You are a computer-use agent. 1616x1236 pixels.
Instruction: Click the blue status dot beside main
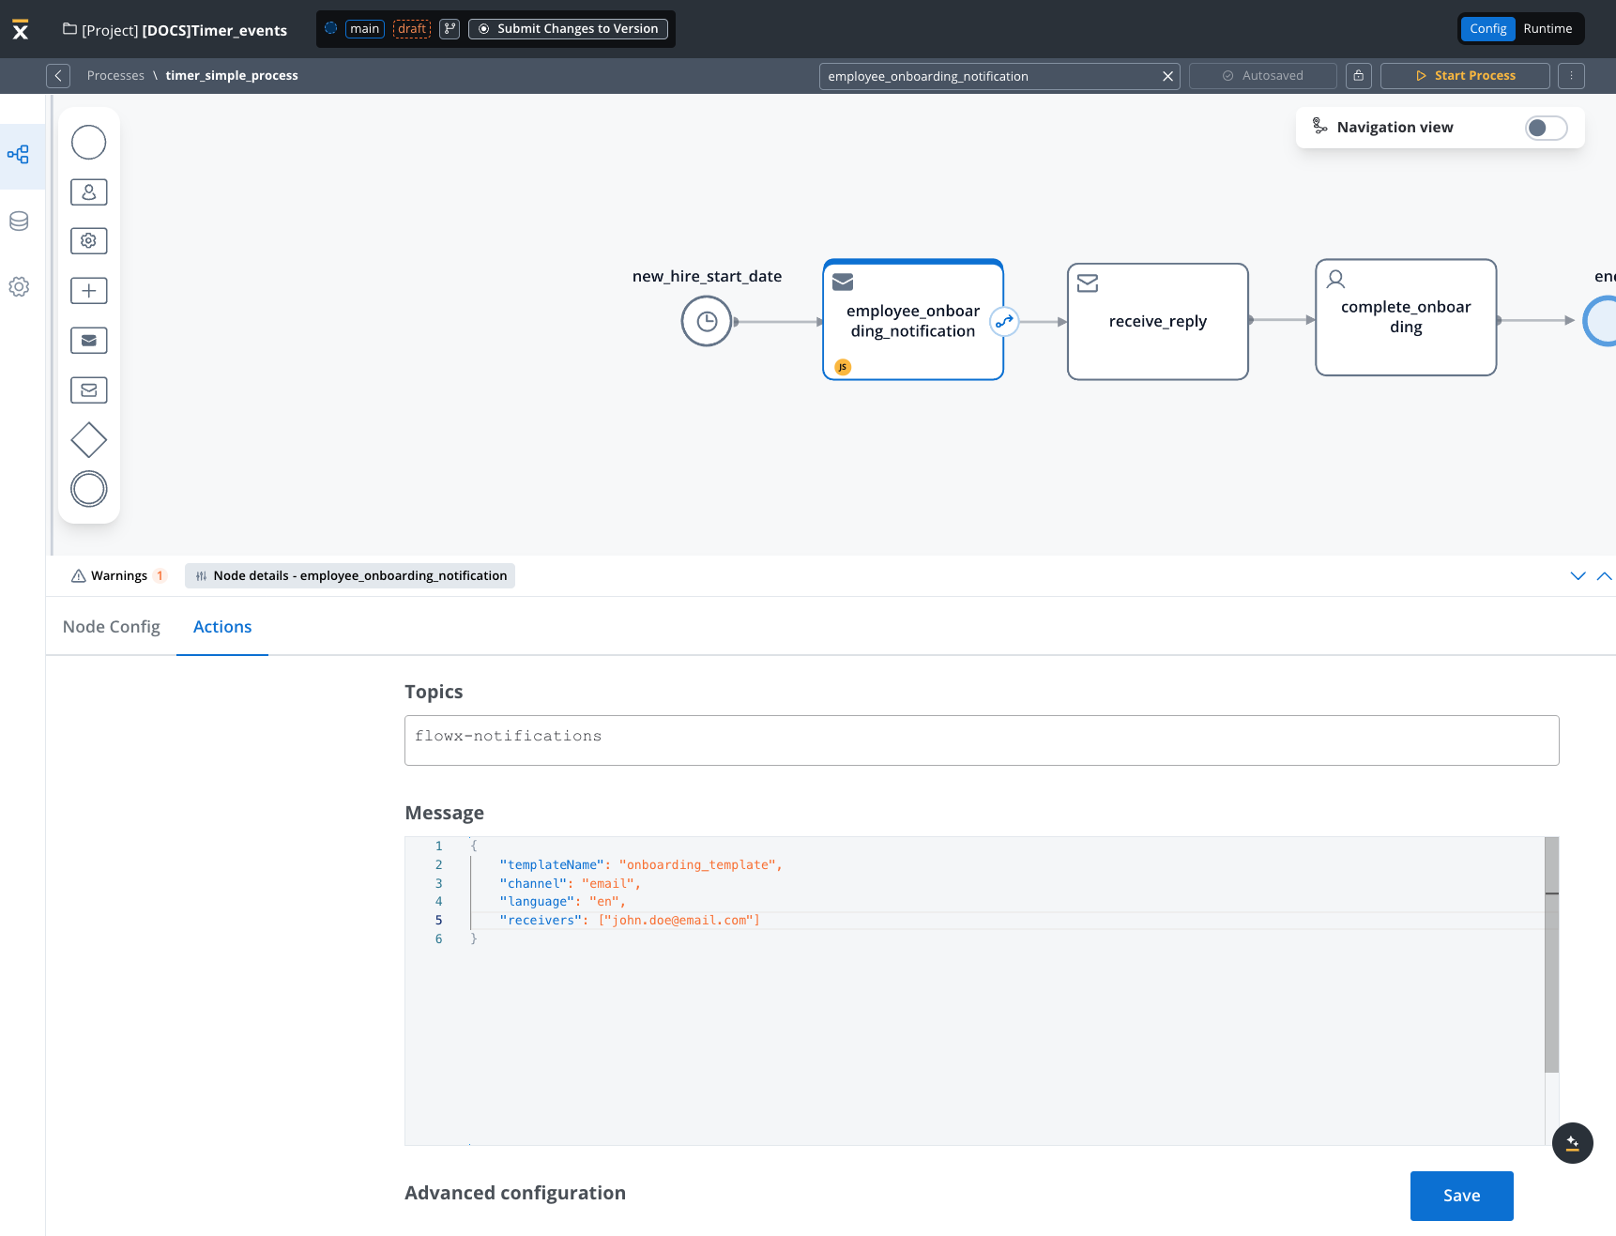[331, 28]
